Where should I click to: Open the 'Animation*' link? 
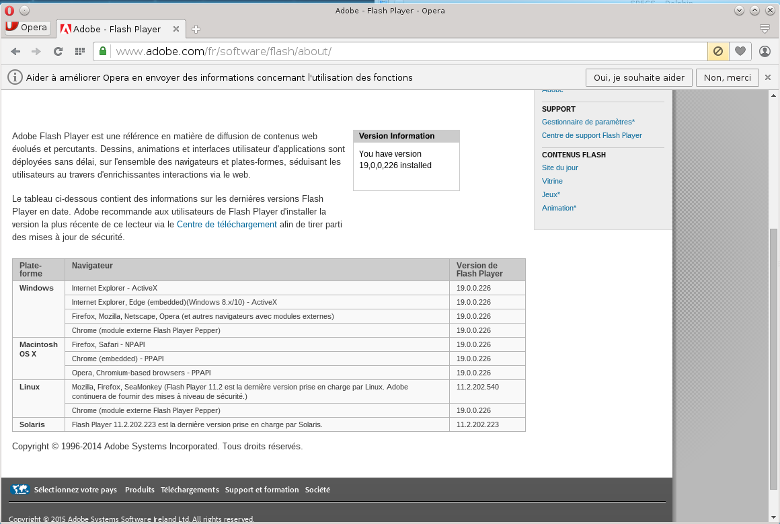(559, 208)
